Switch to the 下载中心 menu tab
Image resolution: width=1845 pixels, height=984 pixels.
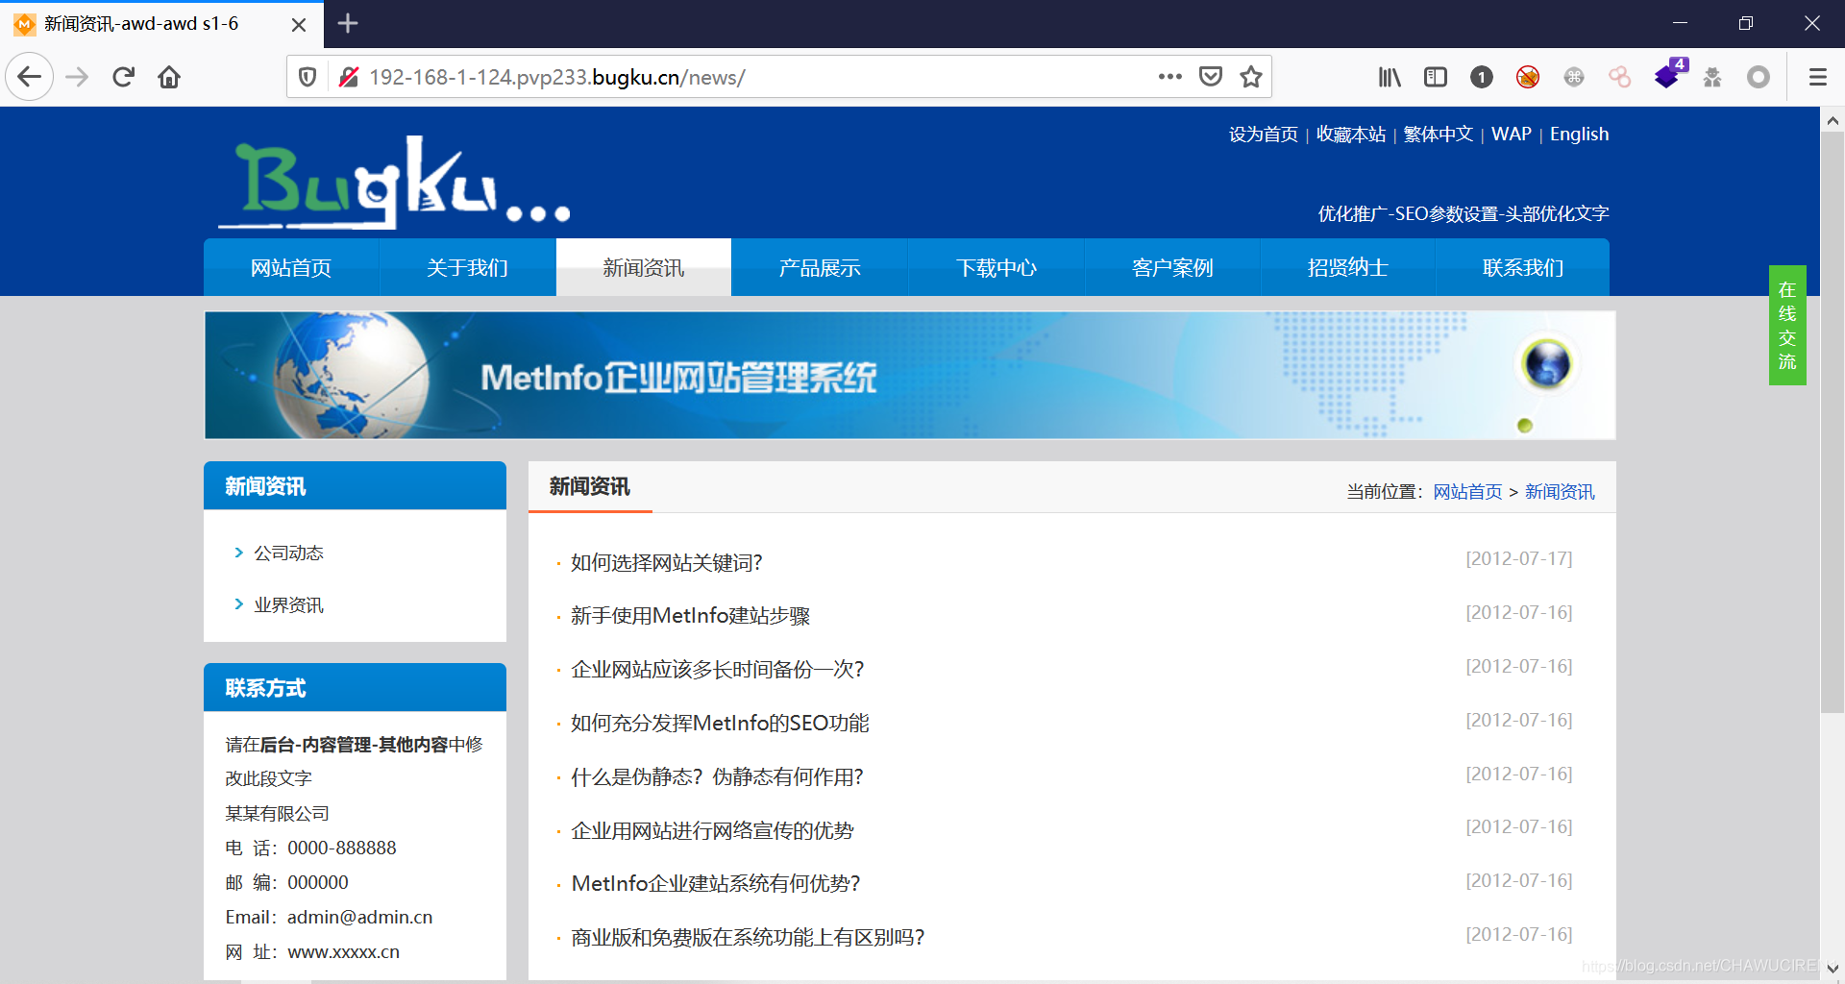tap(996, 267)
